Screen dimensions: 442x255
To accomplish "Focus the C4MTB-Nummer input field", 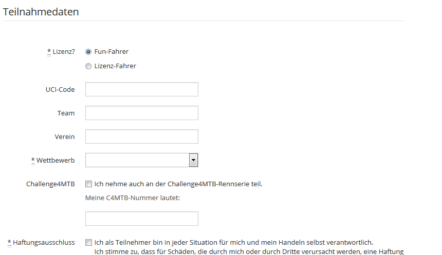I will tap(141, 219).
